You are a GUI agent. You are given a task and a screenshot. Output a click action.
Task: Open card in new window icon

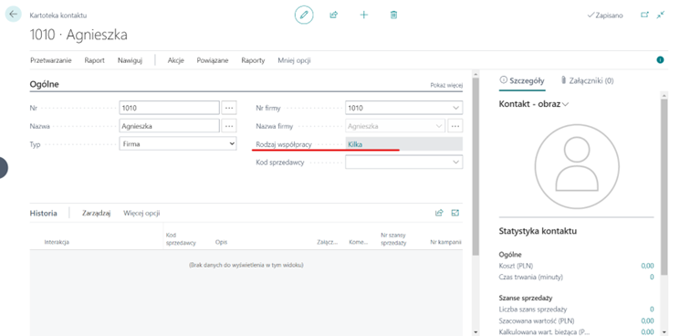click(644, 15)
